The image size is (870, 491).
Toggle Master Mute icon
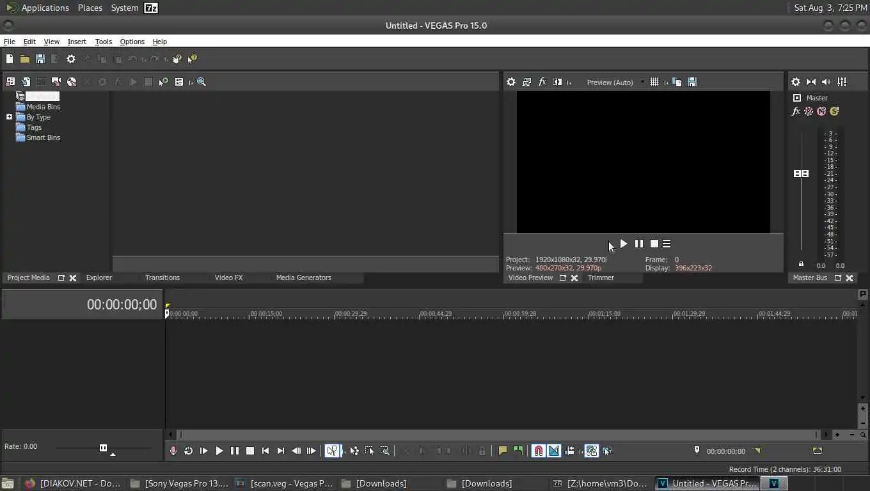(x=821, y=111)
